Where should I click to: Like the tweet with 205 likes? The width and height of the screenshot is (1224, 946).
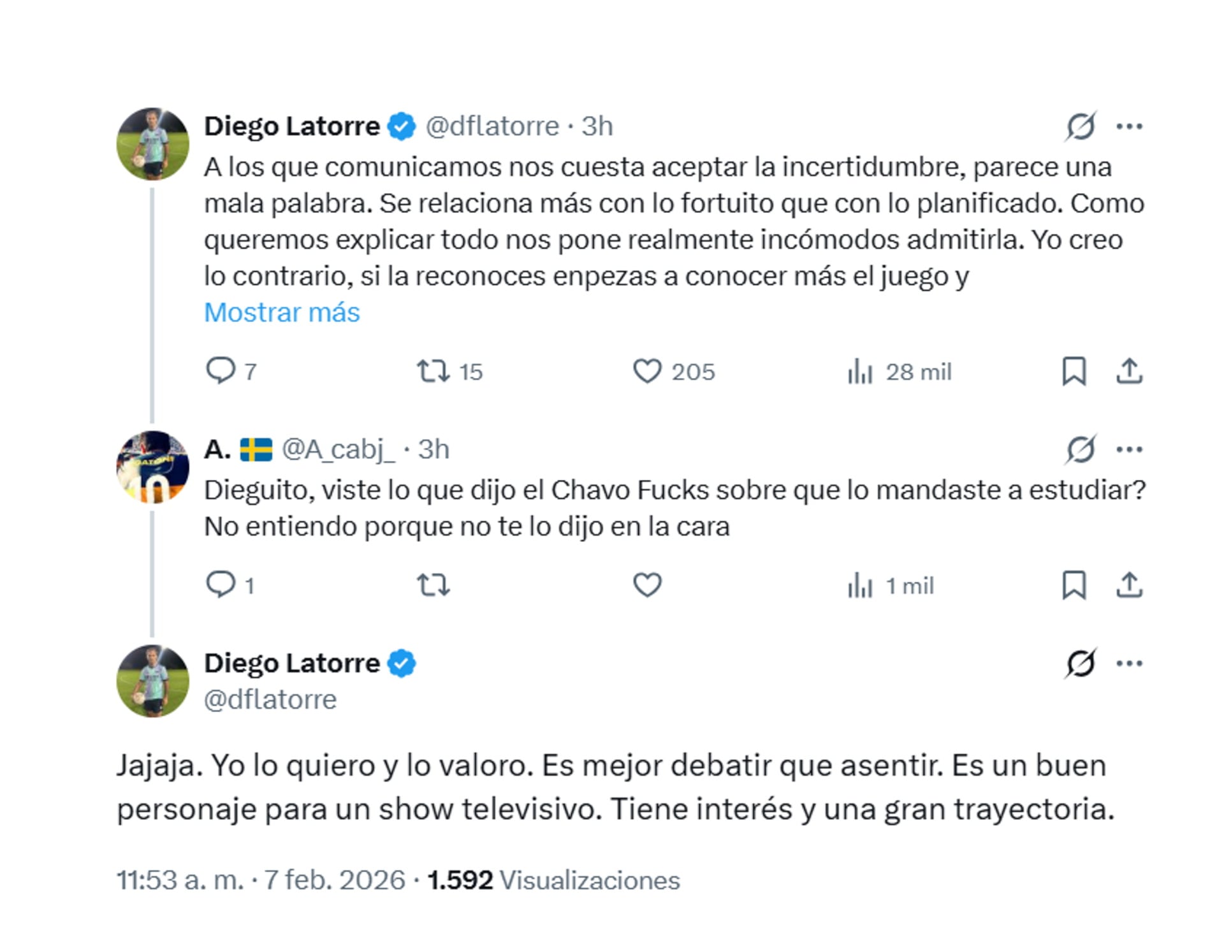(x=647, y=370)
